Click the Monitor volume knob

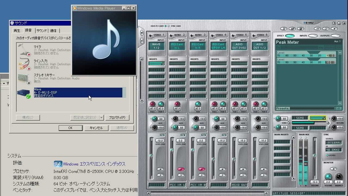click(x=328, y=176)
